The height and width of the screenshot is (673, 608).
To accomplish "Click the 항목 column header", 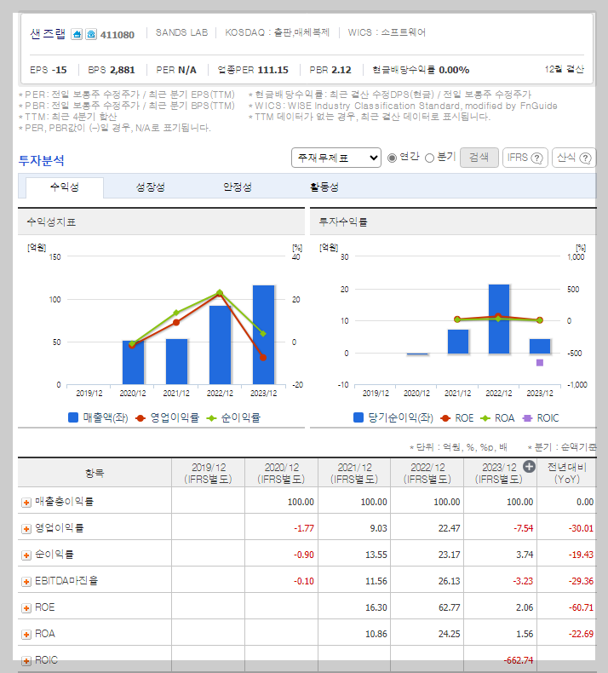I will pos(95,473).
